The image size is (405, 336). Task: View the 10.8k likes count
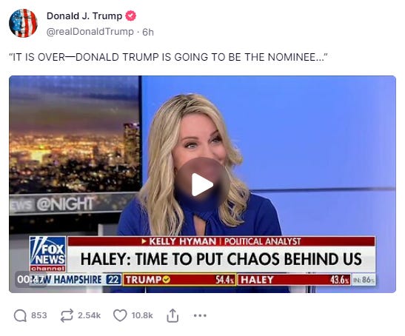142,315
